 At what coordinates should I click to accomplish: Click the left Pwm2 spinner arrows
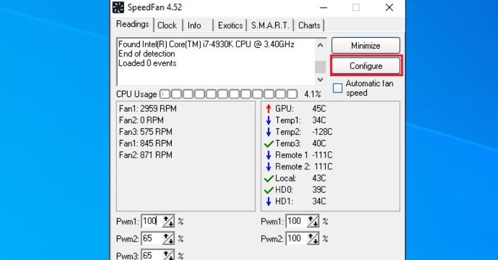pos(169,238)
